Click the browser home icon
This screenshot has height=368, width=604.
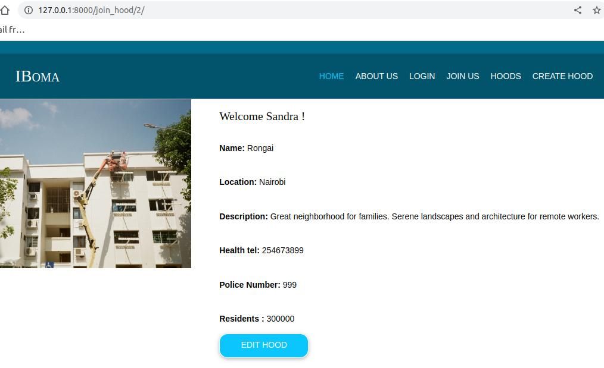coord(4,10)
